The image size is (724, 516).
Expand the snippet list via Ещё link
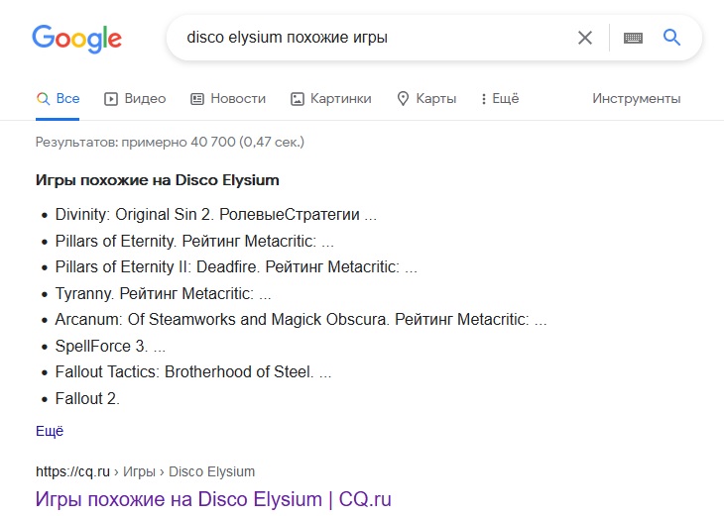pyautogui.click(x=50, y=431)
